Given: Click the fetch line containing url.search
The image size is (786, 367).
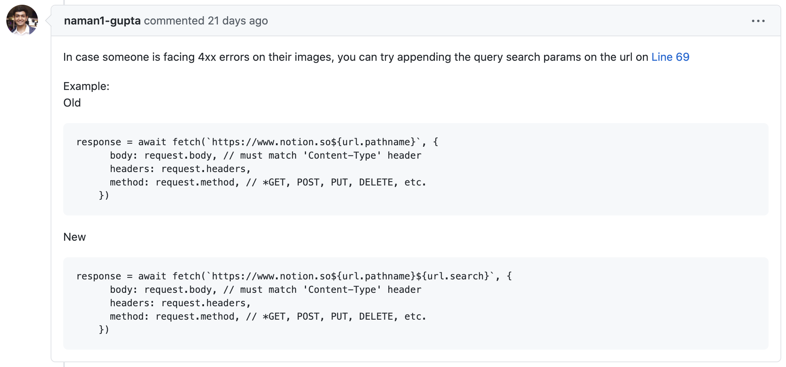Looking at the screenshot, I should 294,276.
